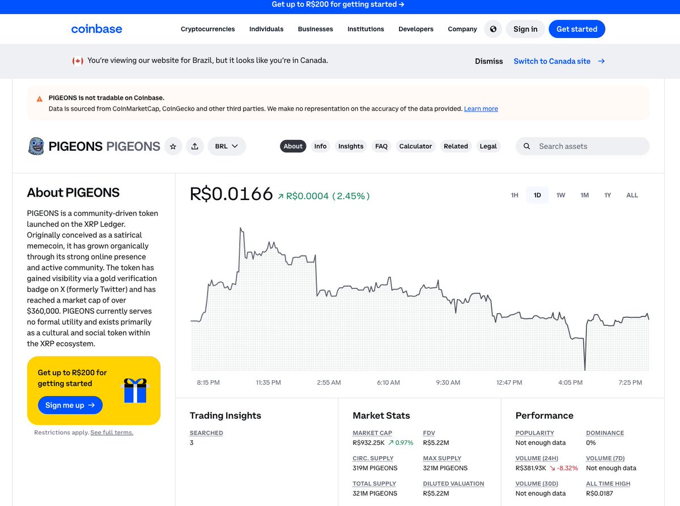The image size is (680, 506).
Task: Click the Sign in button
Action: coord(525,29)
